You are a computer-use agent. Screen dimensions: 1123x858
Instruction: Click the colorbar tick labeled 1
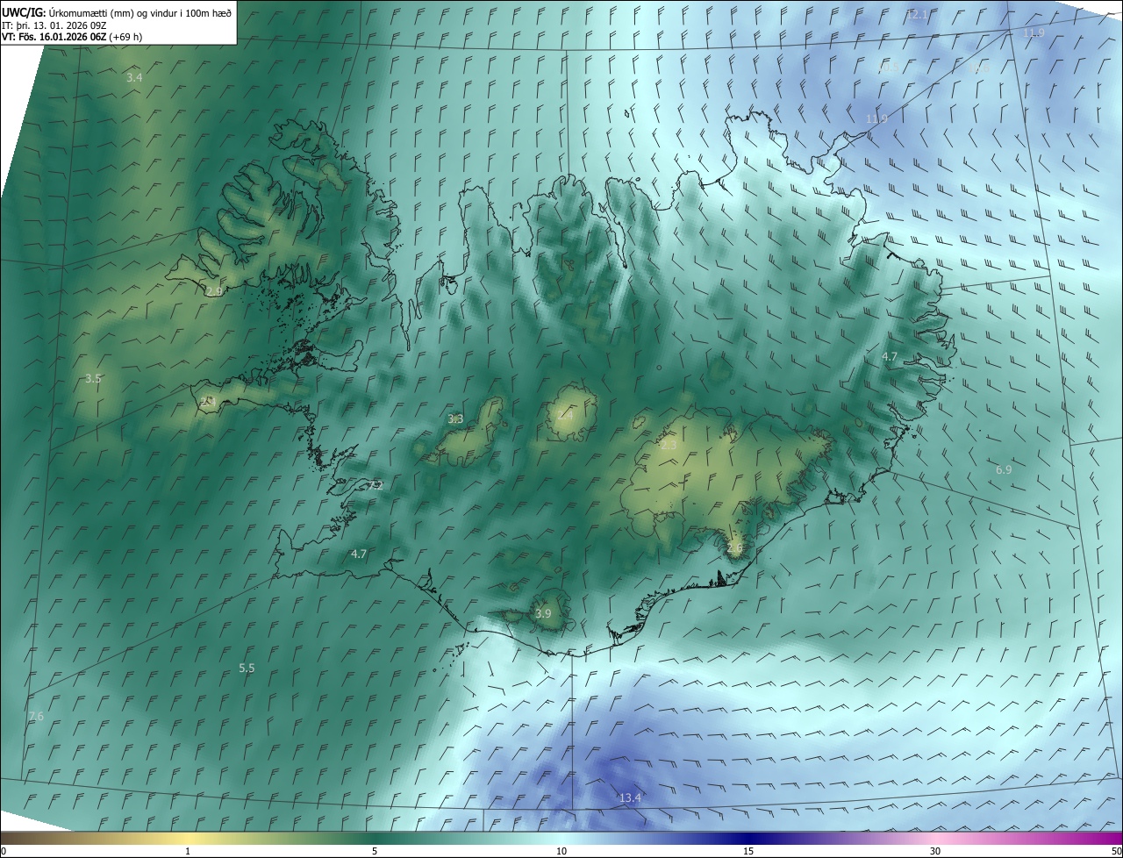click(188, 851)
